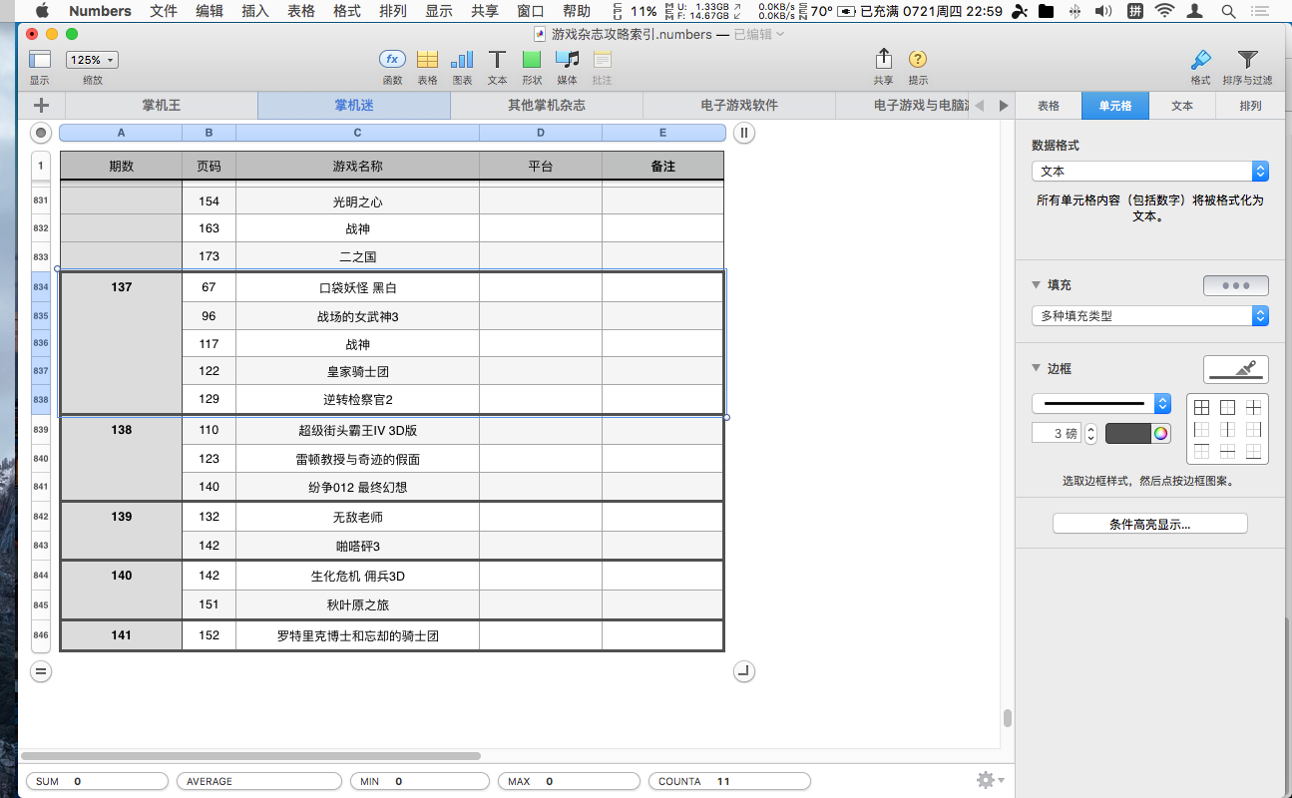This screenshot has height=798, width=1292.
Task: Insert a shape using 形状 icon
Action: (x=532, y=59)
